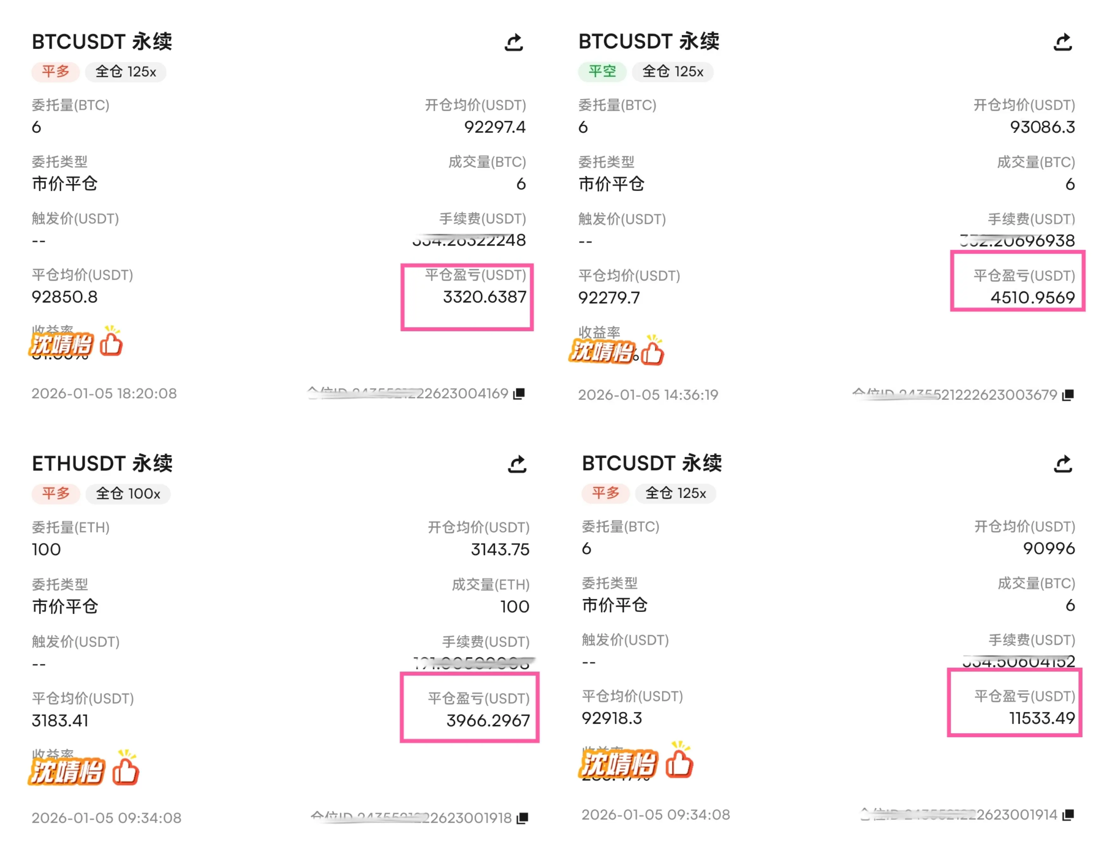The image size is (1107, 847).
Task: Click the highlighted profit 3320.6387
Action: (484, 297)
